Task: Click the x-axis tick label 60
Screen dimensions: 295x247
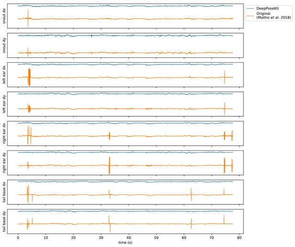Action: click(184, 237)
